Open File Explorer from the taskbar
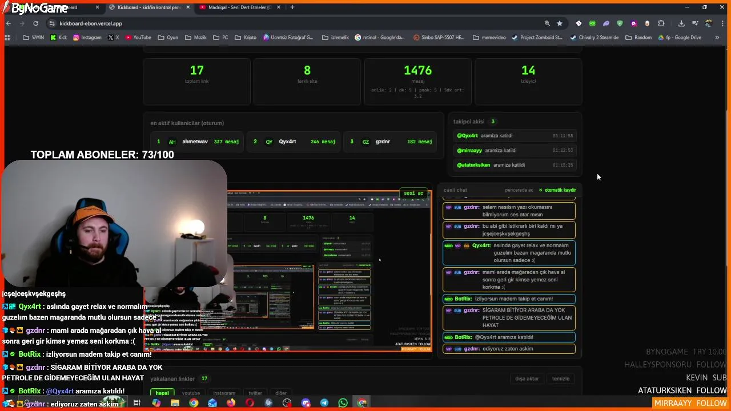Image resolution: width=731 pixels, height=411 pixels. 175,403
